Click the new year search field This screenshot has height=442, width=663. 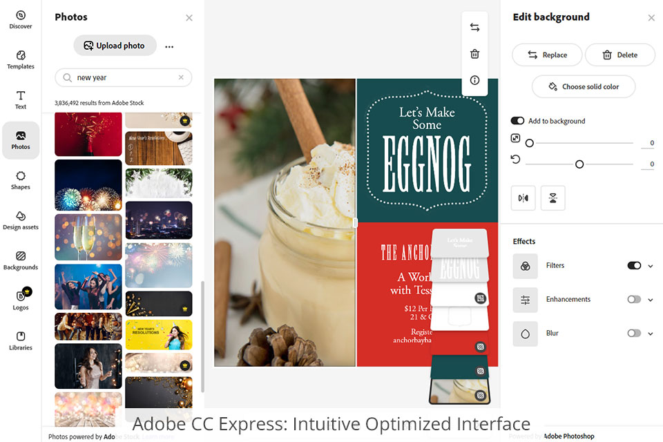(x=124, y=77)
